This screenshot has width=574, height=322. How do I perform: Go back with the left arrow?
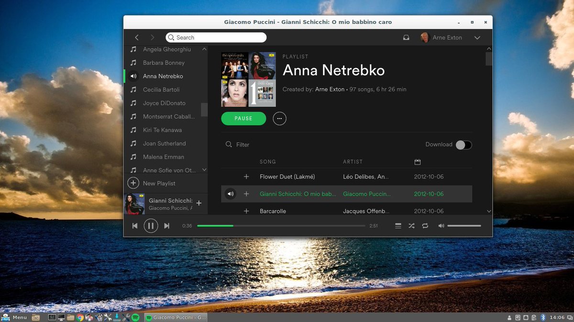[x=137, y=37]
